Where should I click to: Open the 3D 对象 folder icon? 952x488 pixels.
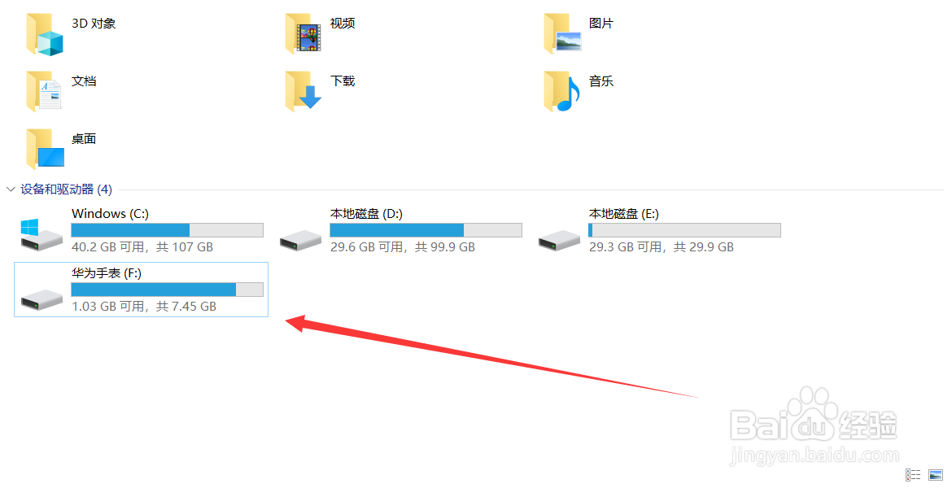[45, 35]
